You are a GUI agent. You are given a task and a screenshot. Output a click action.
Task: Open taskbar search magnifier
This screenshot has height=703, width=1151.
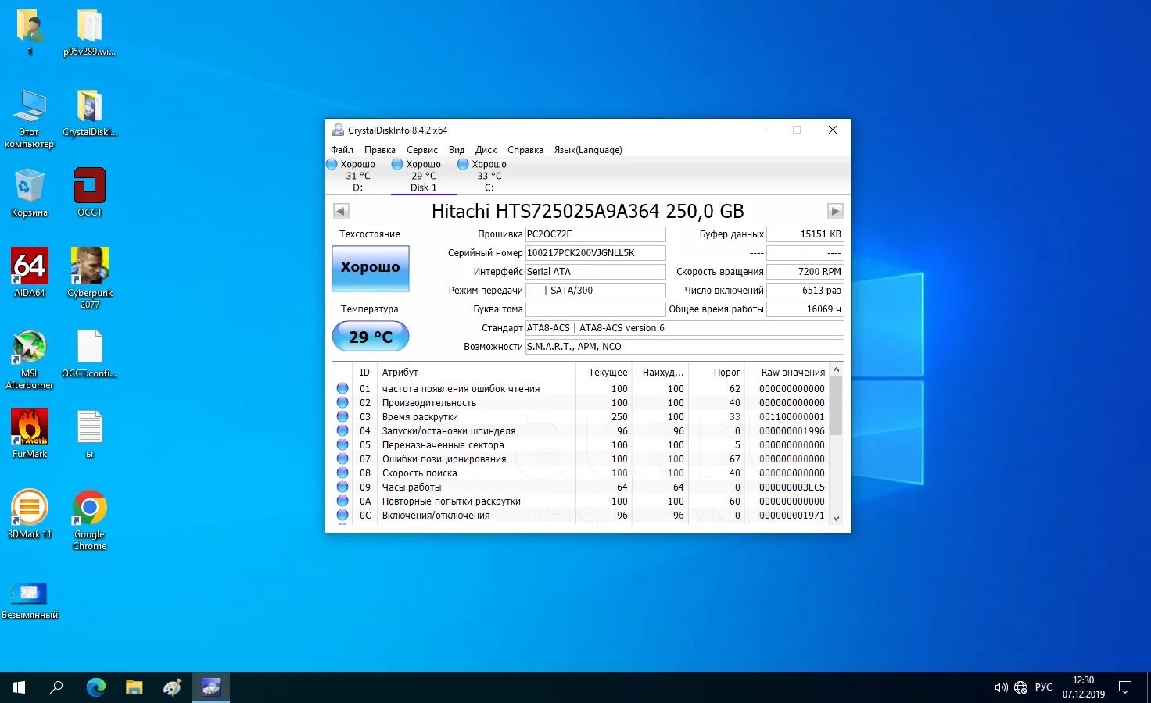(56, 687)
